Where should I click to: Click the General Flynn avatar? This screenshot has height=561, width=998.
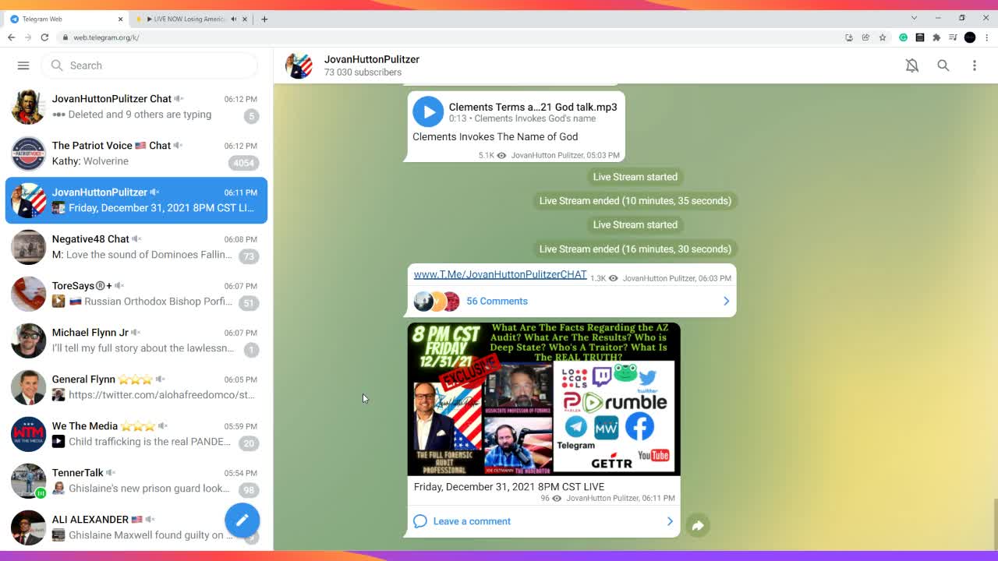[29, 387]
